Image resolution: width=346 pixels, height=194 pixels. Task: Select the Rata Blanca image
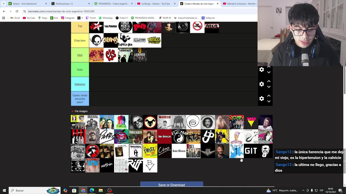tap(179, 151)
